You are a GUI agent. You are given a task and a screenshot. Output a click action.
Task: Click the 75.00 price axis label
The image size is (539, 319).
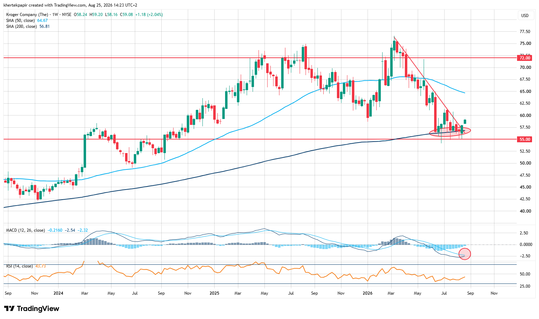525,43
